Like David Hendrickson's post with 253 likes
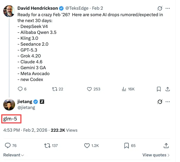The width and height of the screenshot is (180, 162). [x=89, y=89]
